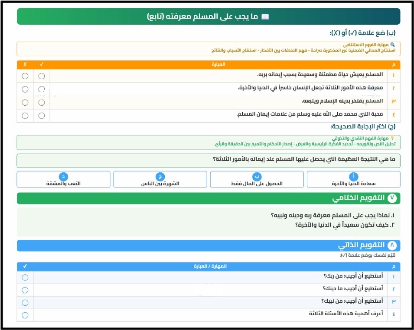Viewport: 414px width, 330px height.
Task: Click the checkmark header of the self-assessment table
Action: tap(25, 266)
